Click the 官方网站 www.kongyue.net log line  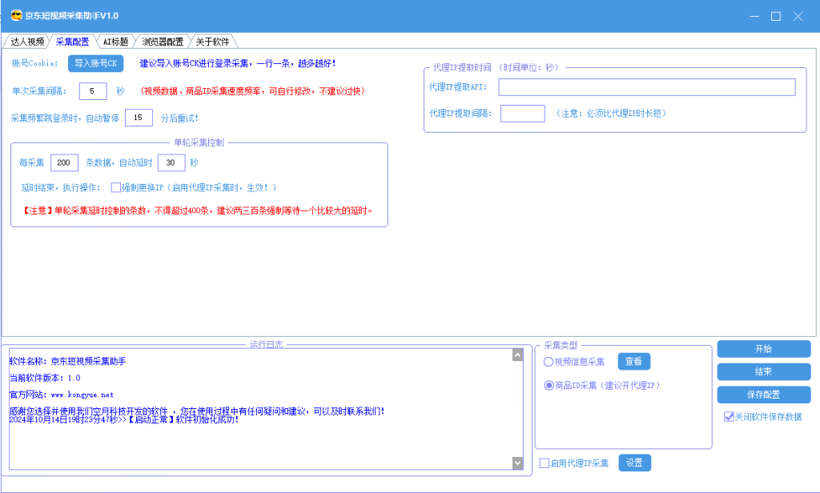click(61, 395)
